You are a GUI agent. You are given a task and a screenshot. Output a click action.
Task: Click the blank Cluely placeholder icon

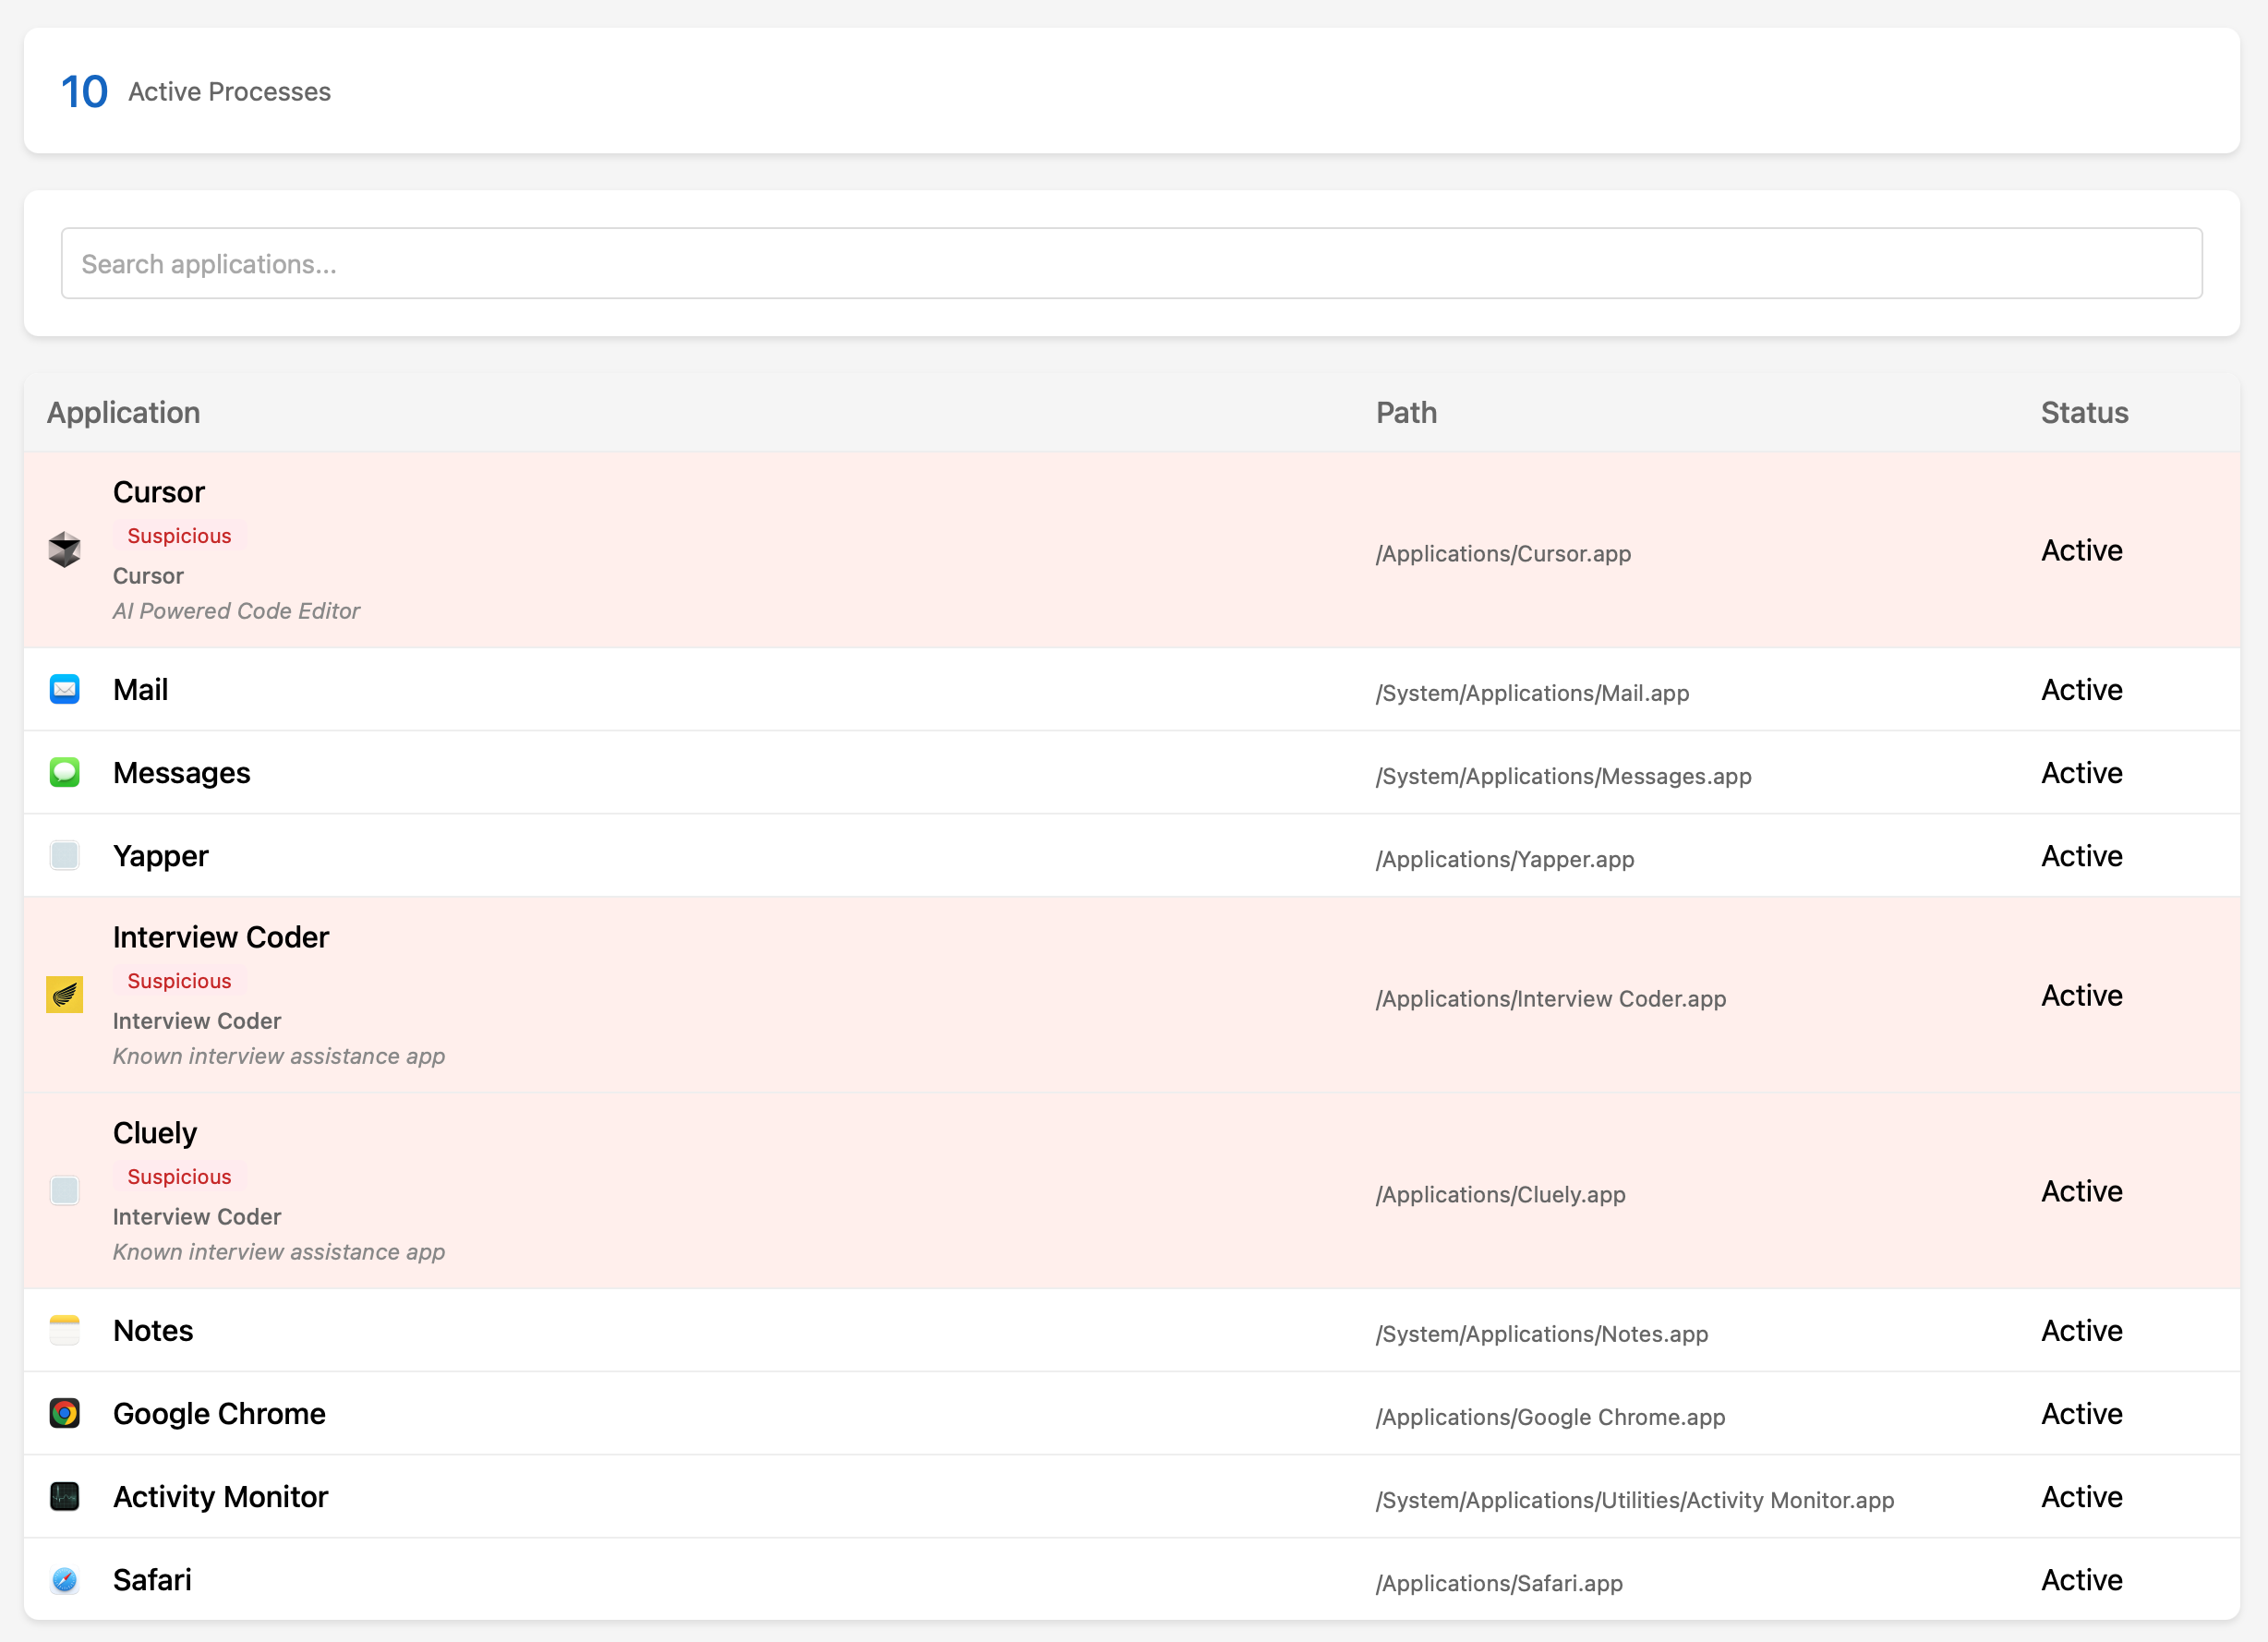pyautogui.click(x=64, y=1190)
